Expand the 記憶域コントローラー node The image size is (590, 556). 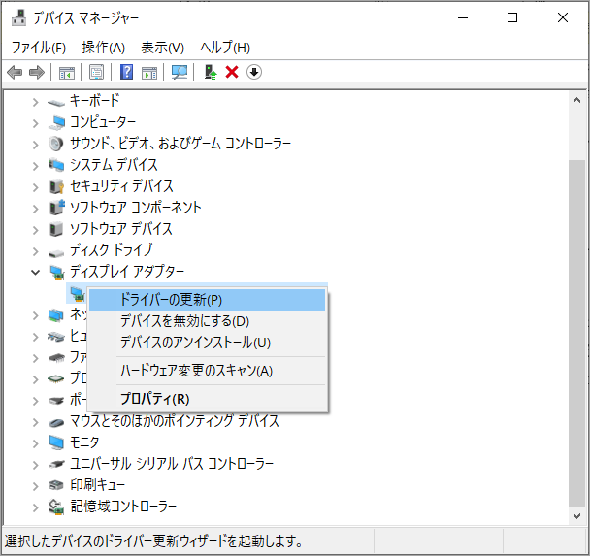36,507
